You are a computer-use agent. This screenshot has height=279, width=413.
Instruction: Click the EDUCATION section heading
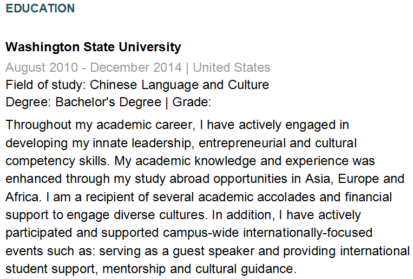40,9
